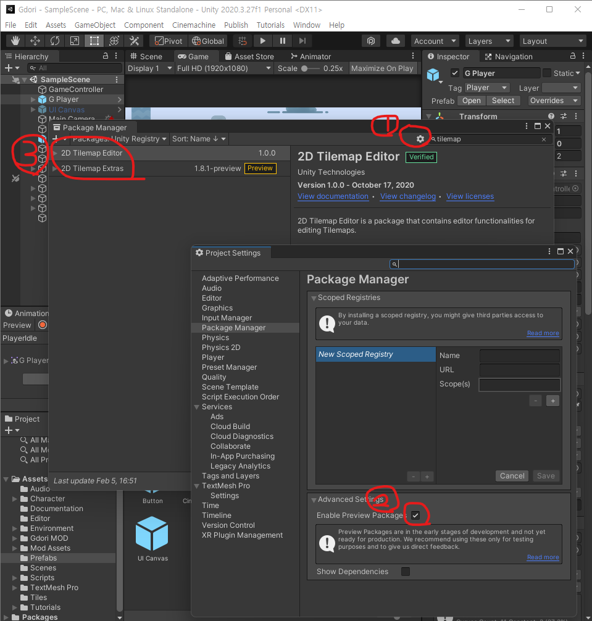Open Transform preset settings icon
The image size is (592, 621).
564,116
